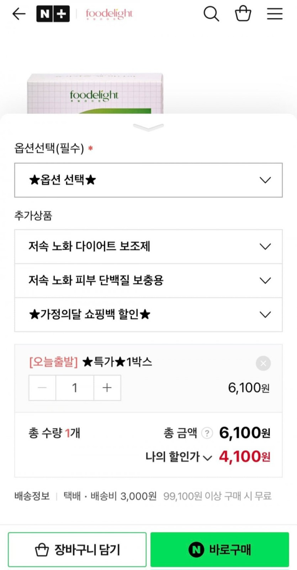Tap the 장바구니 담기 button
297x570 pixels.
coord(77,549)
